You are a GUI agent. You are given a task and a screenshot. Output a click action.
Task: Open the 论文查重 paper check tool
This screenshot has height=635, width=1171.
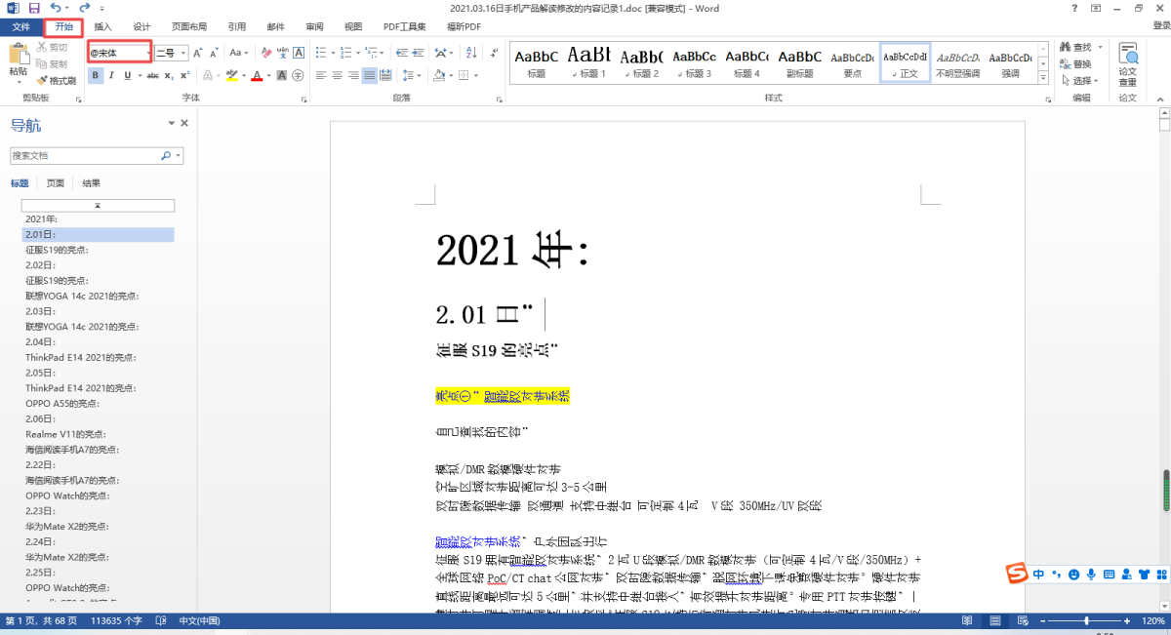click(1127, 64)
